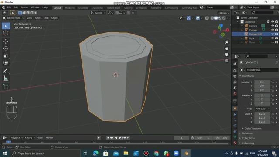This screenshot has width=279, height=157.
Task: Open the rotation Mode XYZ Euler dropdown
Action: pos(262,109)
